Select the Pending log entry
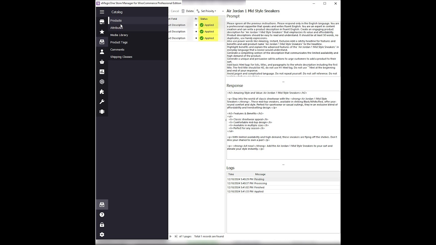 tap(283, 179)
